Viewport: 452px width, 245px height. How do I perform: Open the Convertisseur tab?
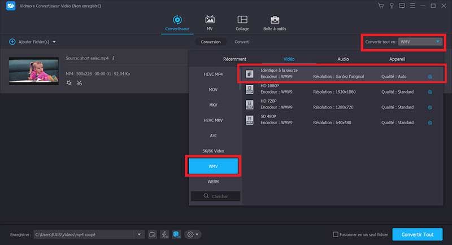click(177, 23)
